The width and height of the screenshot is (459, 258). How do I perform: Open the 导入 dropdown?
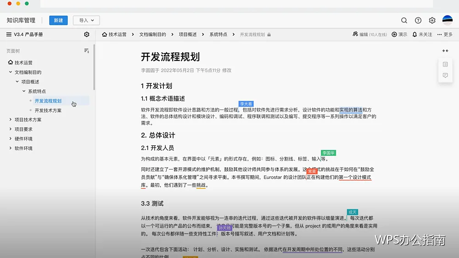pos(86,20)
